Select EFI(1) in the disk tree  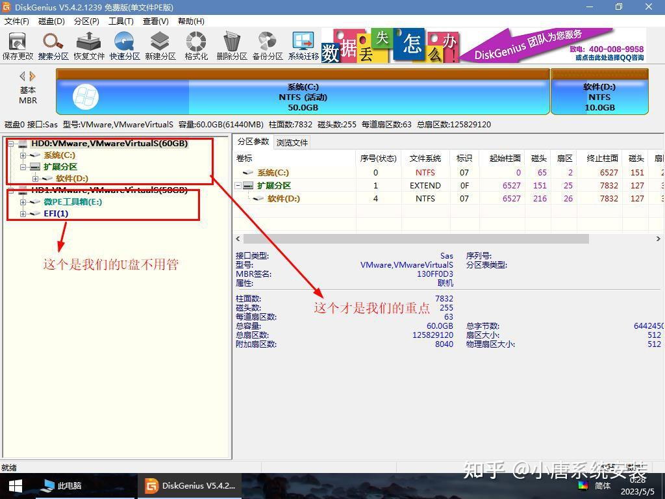[56, 213]
